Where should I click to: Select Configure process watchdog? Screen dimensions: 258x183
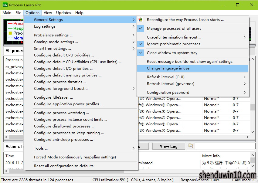tap(80, 113)
